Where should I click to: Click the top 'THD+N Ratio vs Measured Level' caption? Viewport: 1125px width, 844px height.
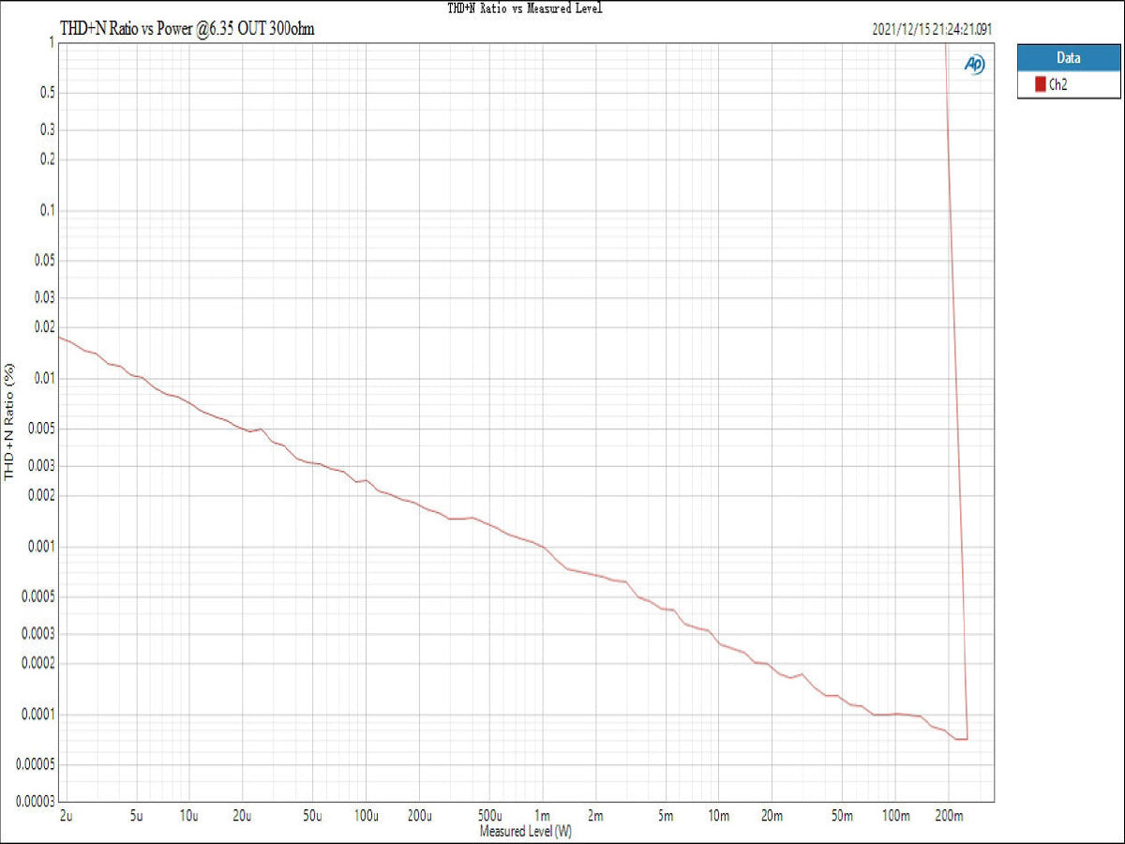[525, 8]
